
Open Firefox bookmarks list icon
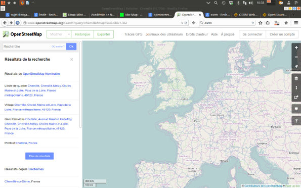[268, 23]
